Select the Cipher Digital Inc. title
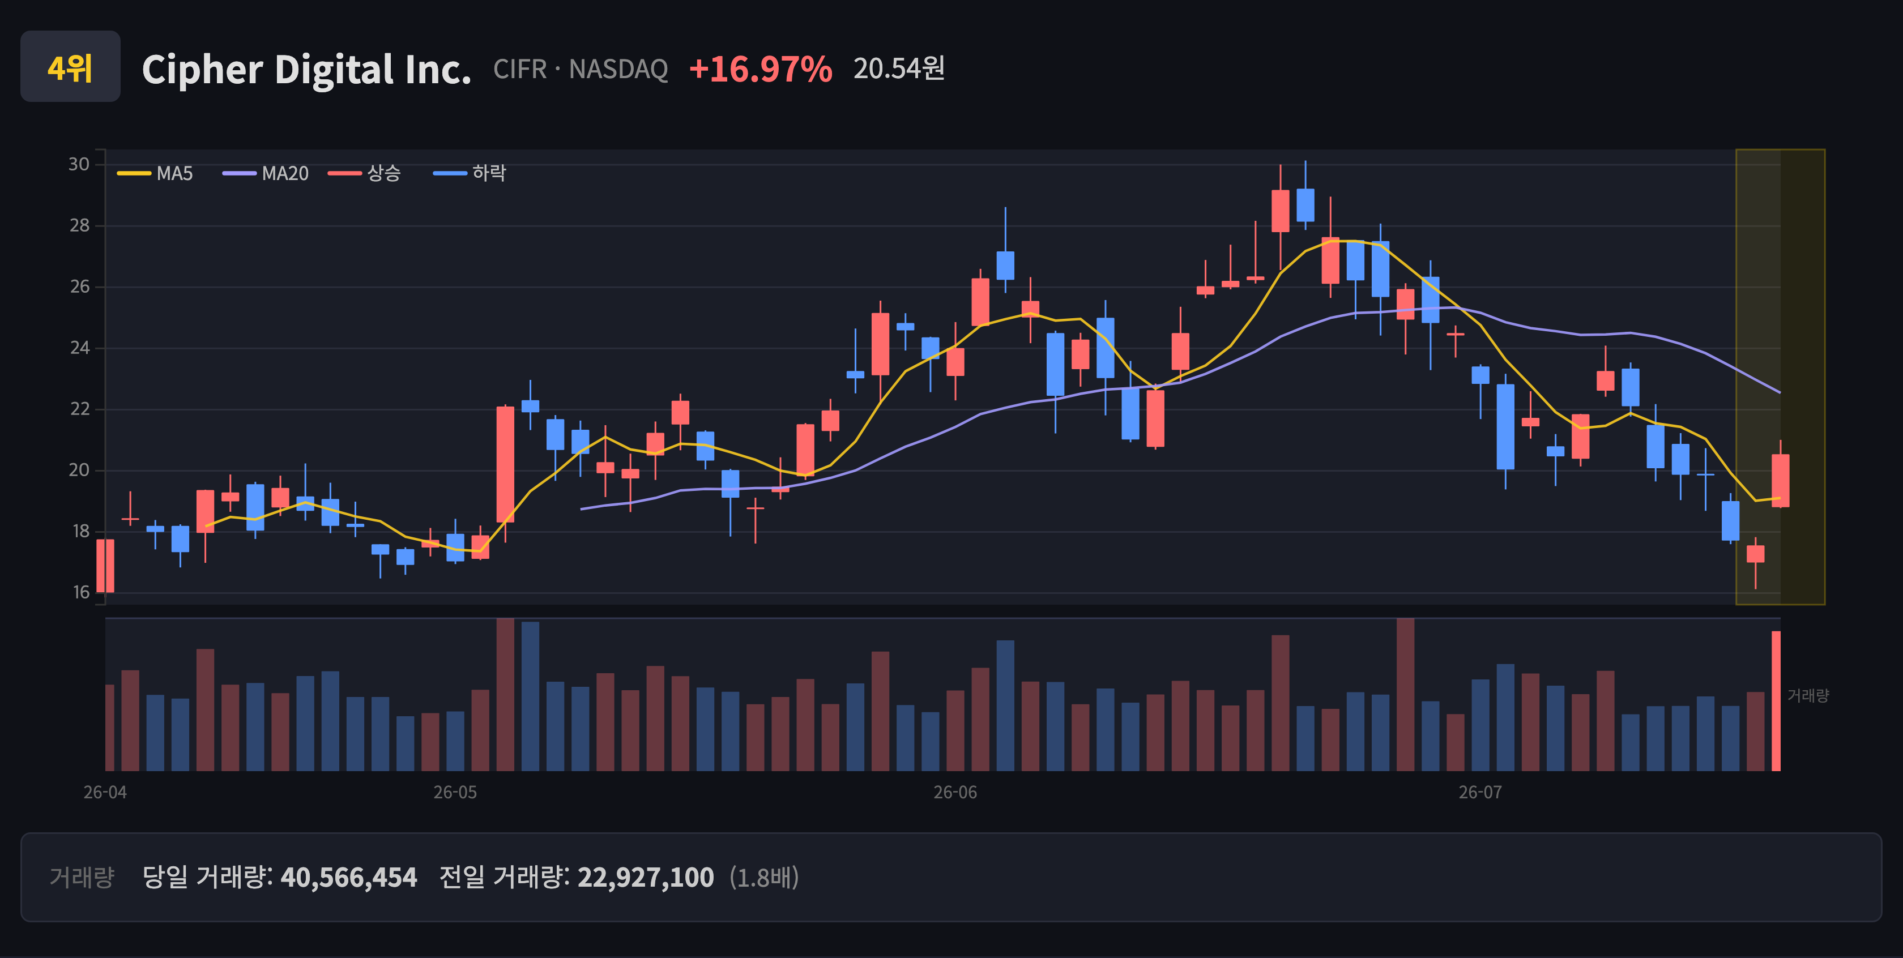 click(x=306, y=70)
